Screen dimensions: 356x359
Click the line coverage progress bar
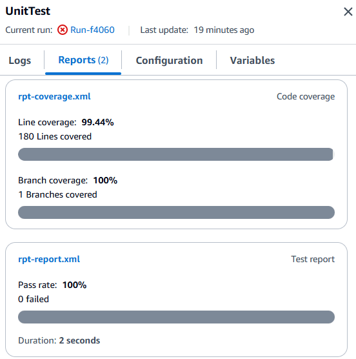tap(176, 154)
